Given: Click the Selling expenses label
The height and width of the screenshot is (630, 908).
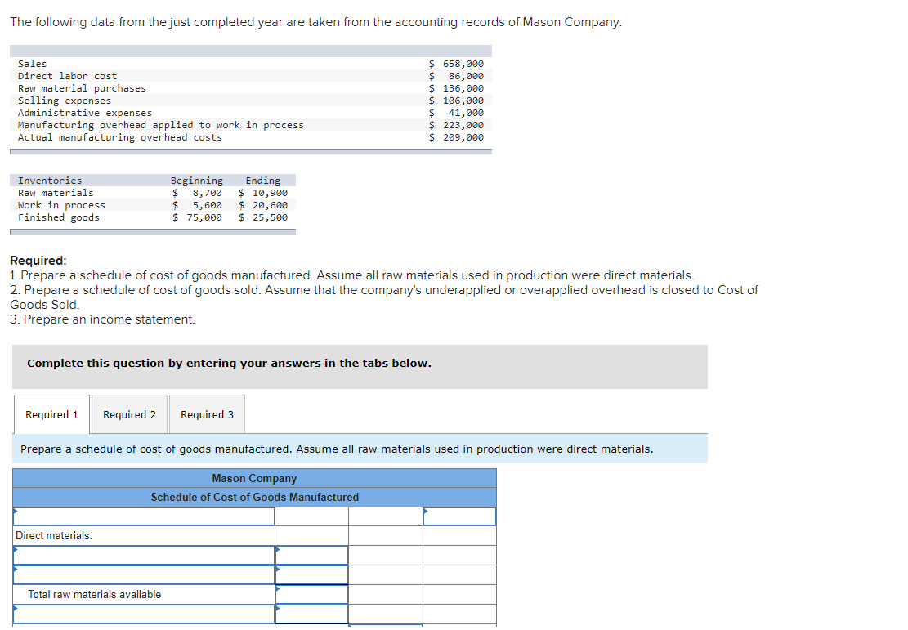Looking at the screenshot, I should (65, 101).
